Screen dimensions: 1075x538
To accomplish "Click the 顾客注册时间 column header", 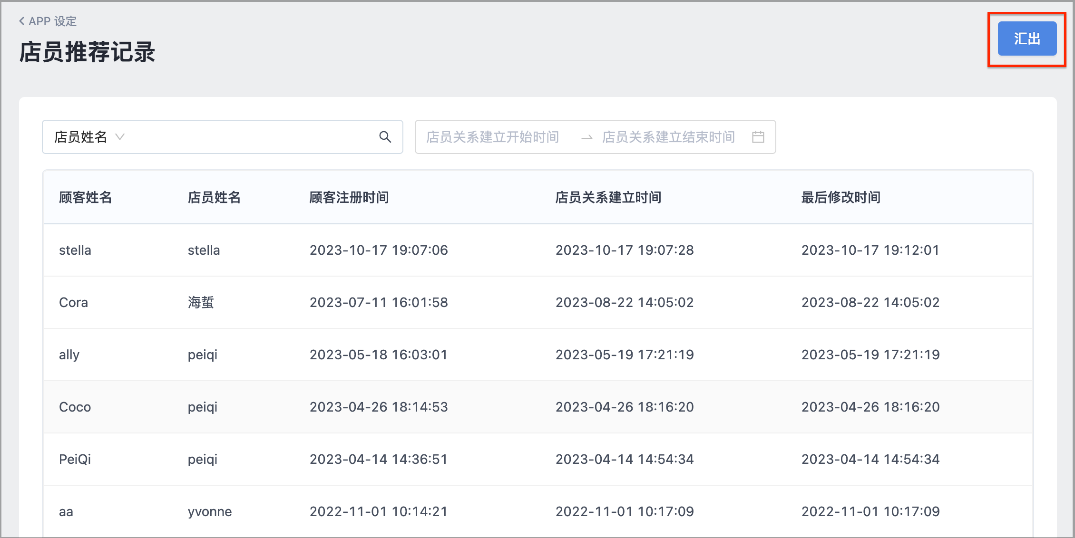I will pyautogui.click(x=349, y=197).
